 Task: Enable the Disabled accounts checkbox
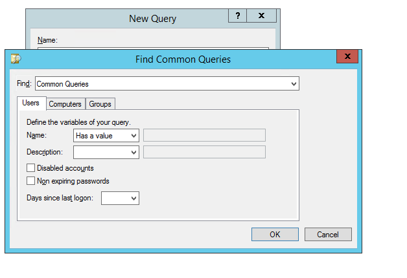30,167
